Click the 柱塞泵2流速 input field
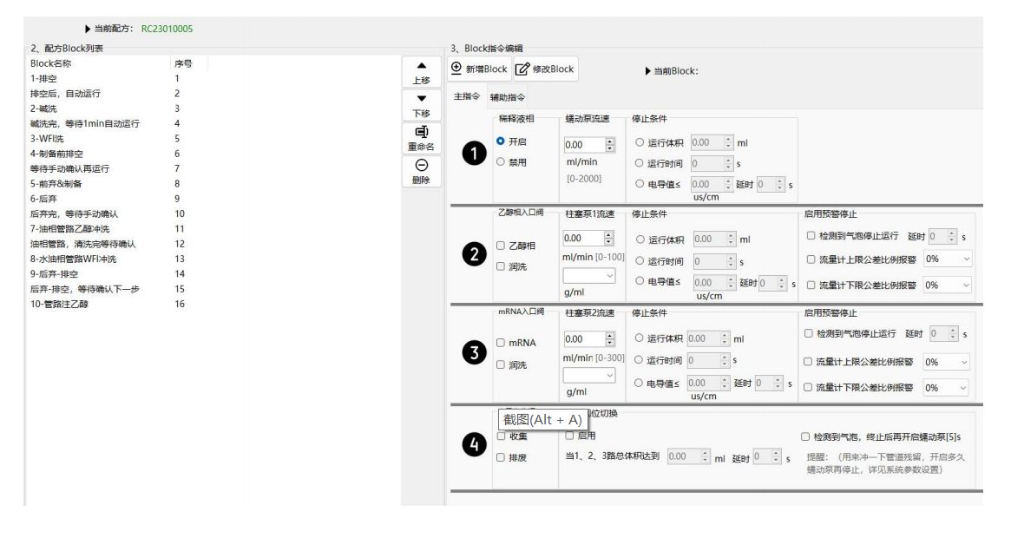The width and height of the screenshot is (1011, 551). point(581,339)
